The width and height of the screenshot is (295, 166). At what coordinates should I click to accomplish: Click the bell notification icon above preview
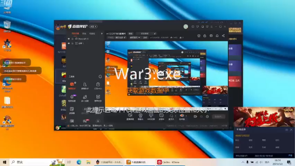(217, 35)
